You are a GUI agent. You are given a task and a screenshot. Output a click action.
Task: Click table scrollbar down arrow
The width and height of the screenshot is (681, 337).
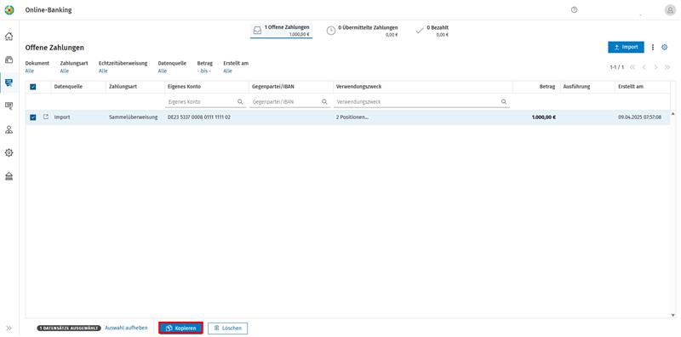[673, 315]
